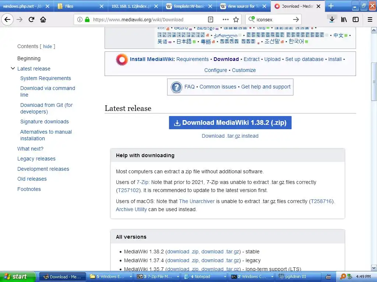The height and width of the screenshot is (282, 377).
Task: Open the Extract install step link
Action: pyautogui.click(x=251, y=59)
